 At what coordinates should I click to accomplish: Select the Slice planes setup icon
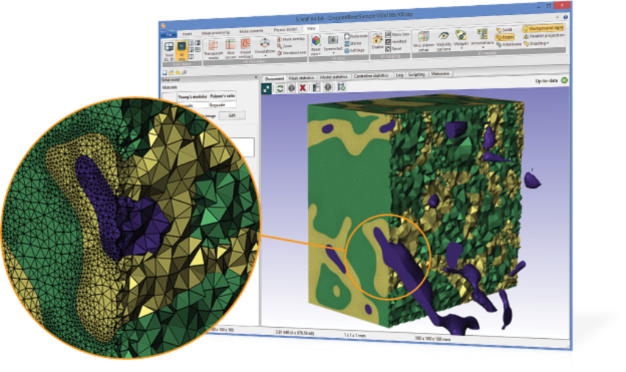click(x=424, y=41)
